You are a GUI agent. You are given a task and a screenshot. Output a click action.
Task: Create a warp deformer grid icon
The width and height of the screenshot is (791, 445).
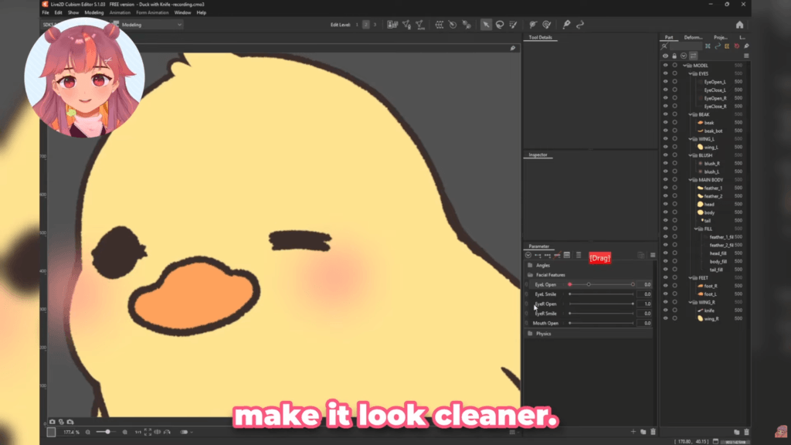(x=440, y=25)
